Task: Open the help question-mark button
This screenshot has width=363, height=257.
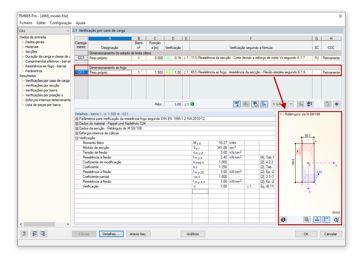Action: click(x=24, y=234)
